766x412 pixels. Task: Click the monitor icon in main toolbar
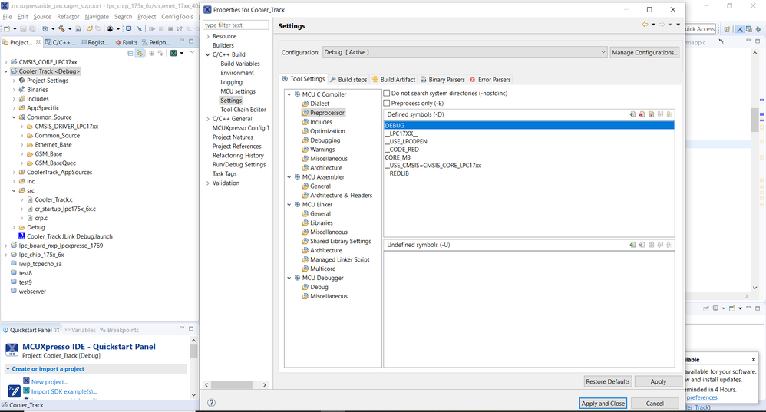click(x=128, y=29)
